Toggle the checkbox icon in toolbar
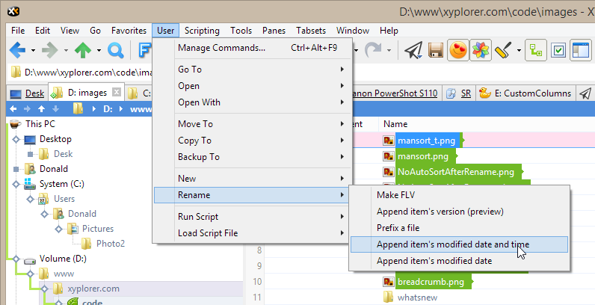The height and width of the screenshot is (305, 595). [558, 50]
